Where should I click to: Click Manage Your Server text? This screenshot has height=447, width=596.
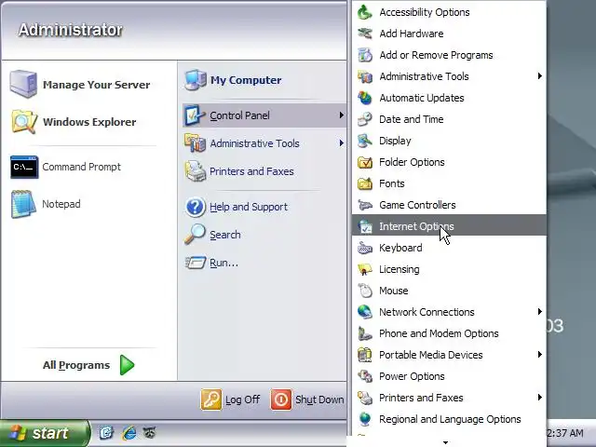(x=97, y=85)
